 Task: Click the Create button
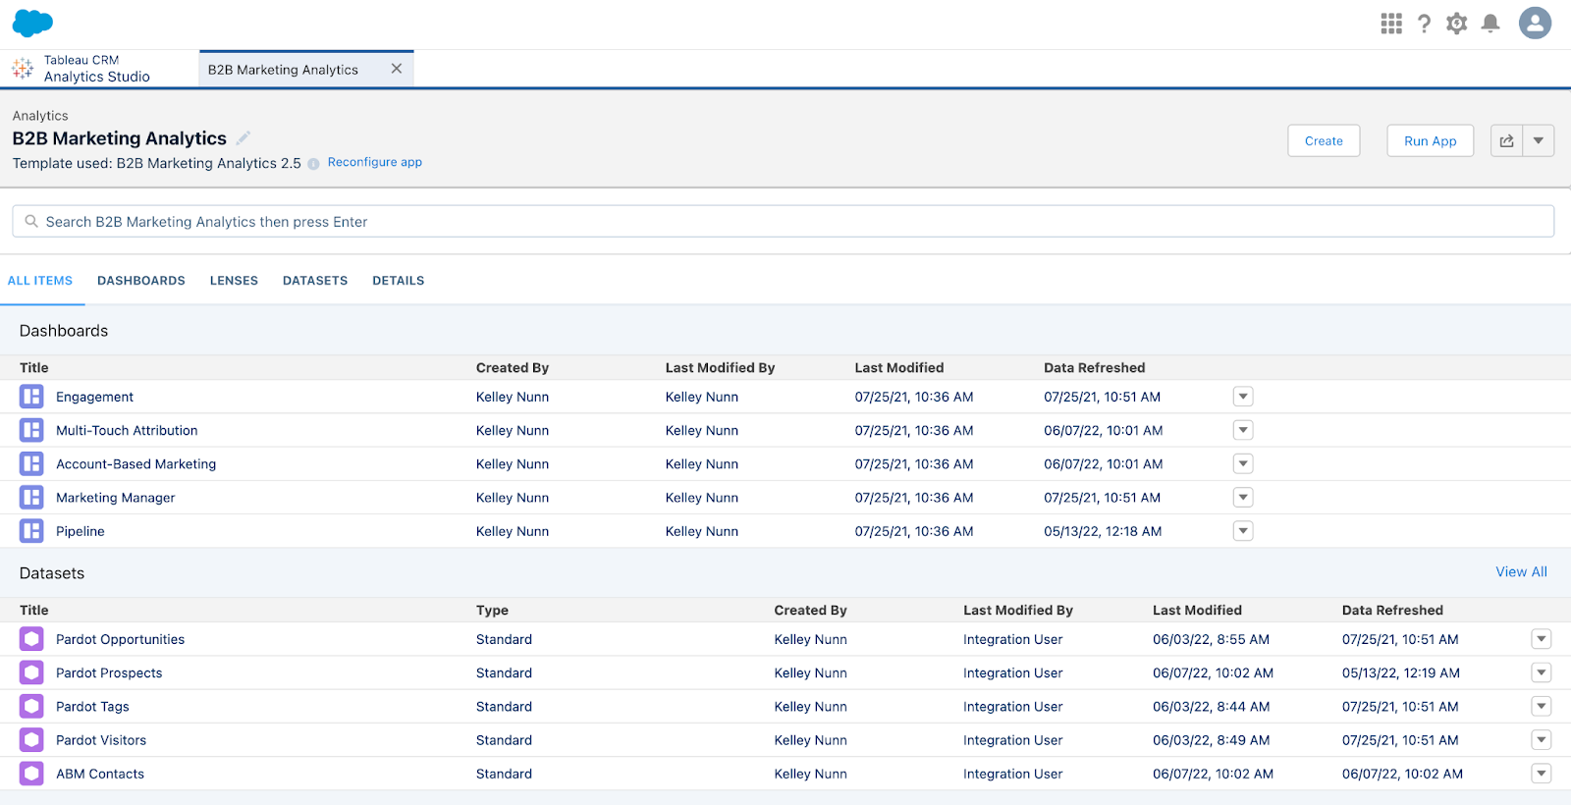(x=1323, y=141)
